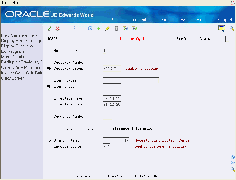236x180 pixels.
Task: Click the F9=Previous function key text
Action: (84, 176)
